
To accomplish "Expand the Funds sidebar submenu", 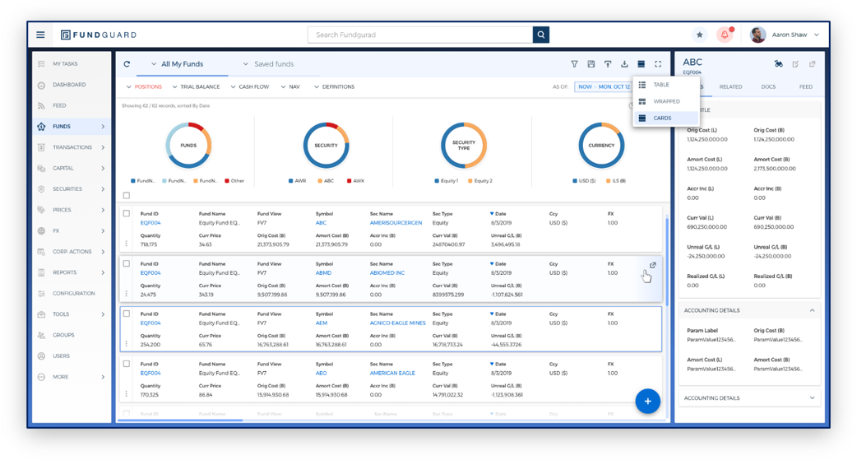I will coord(103,127).
